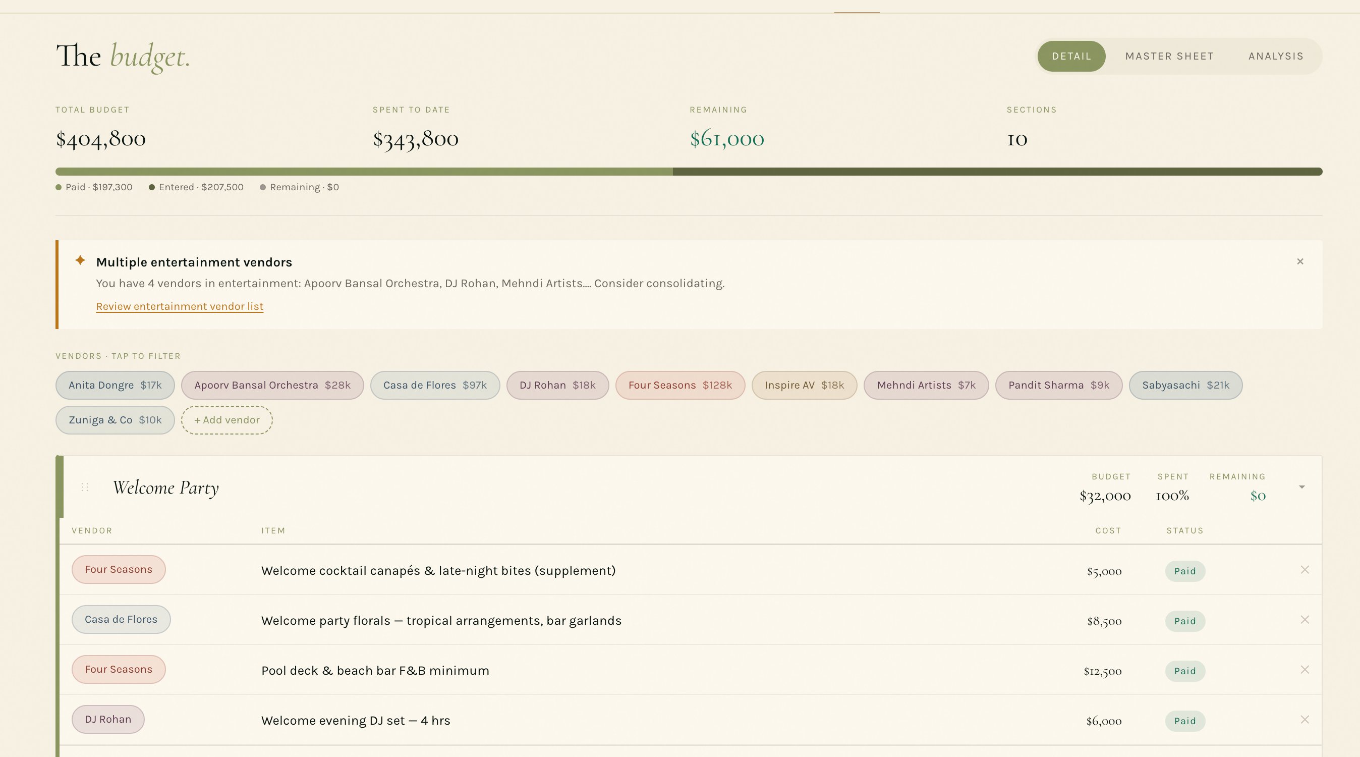
Task: Toggle Paid status on Pool deck row
Action: click(1185, 671)
